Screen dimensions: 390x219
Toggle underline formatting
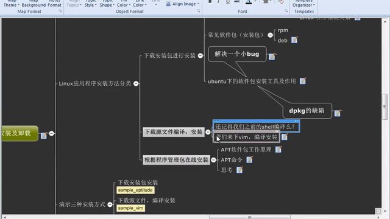227,2
